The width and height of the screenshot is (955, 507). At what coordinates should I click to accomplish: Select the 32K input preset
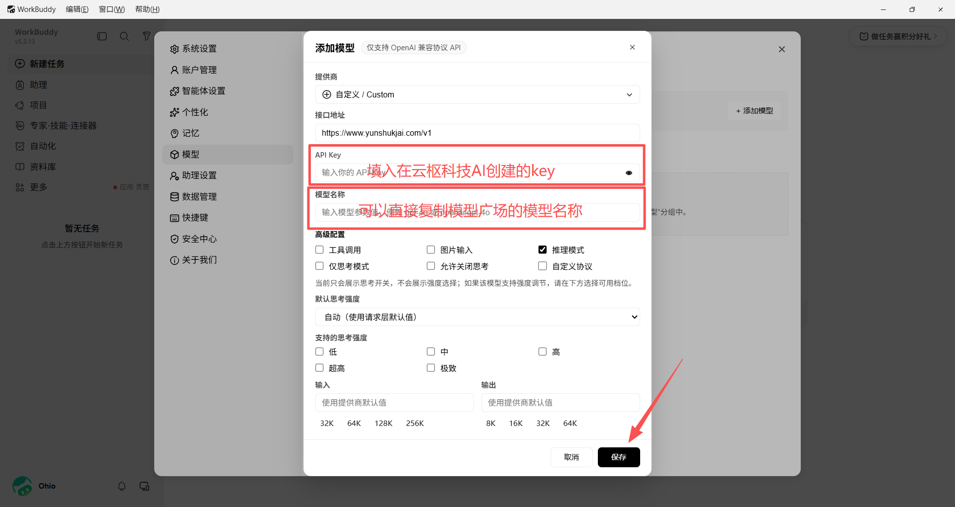(327, 423)
